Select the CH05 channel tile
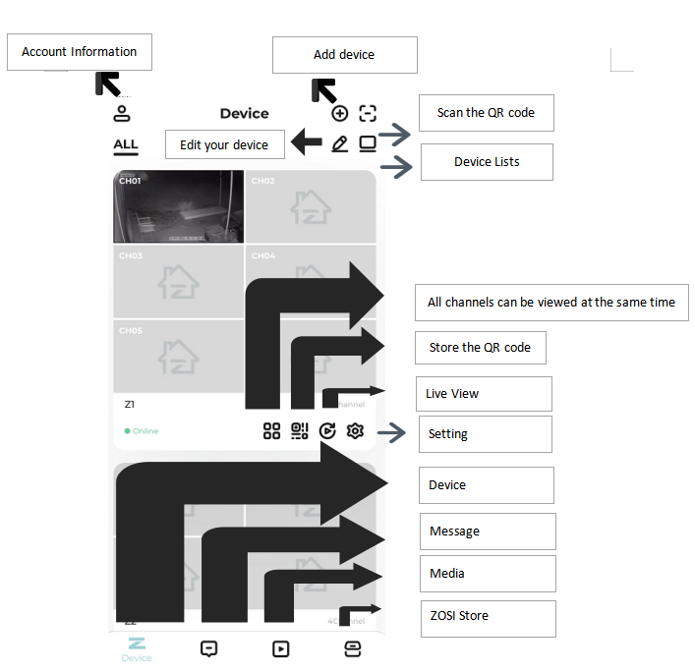The width and height of the screenshot is (695, 672). (x=178, y=357)
